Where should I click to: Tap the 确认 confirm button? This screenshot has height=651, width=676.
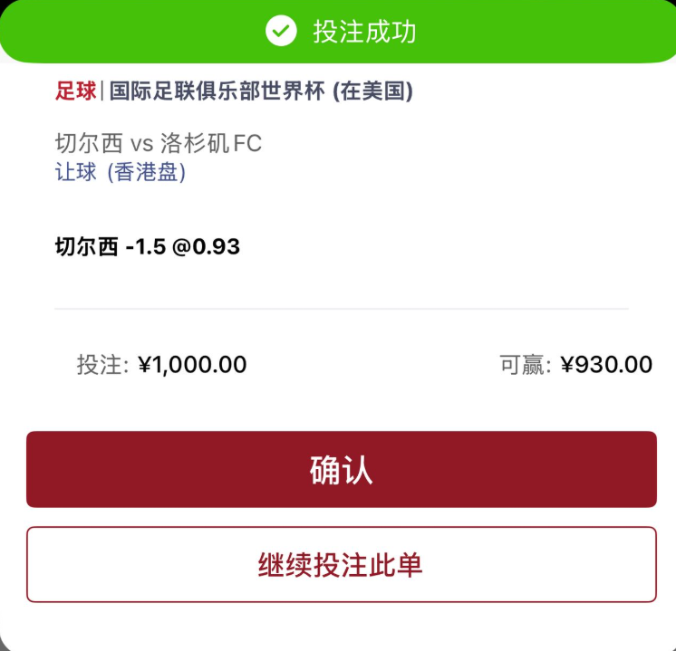(342, 469)
